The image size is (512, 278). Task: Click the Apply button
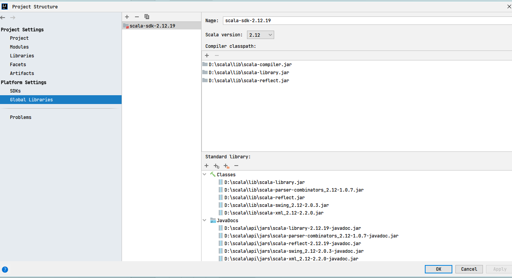click(x=500, y=269)
